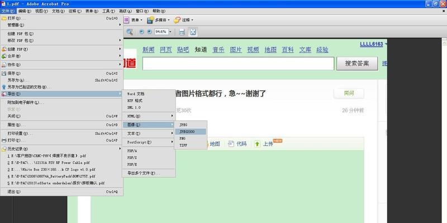Select Word 文档 export option
This screenshot has height=223, width=447.
[x=149, y=94]
